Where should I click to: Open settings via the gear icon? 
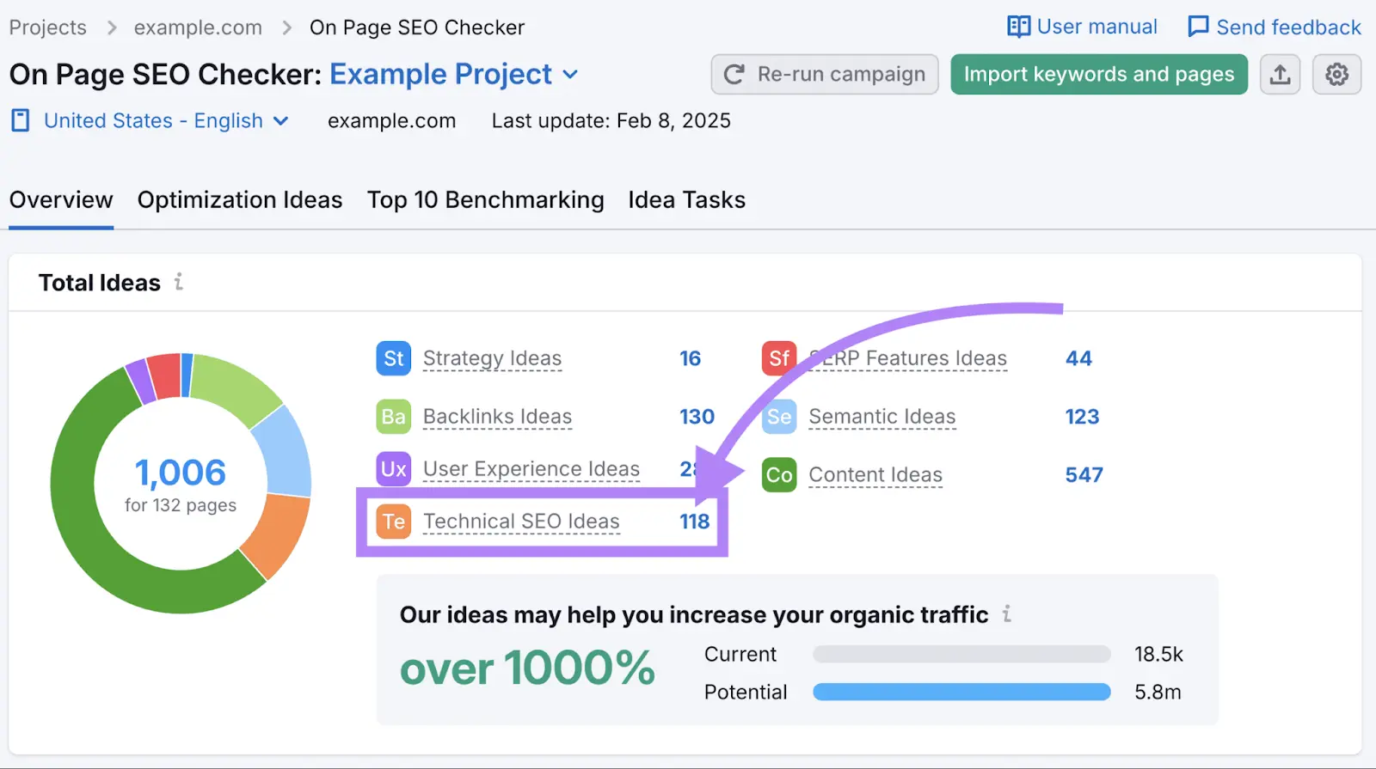1336,75
